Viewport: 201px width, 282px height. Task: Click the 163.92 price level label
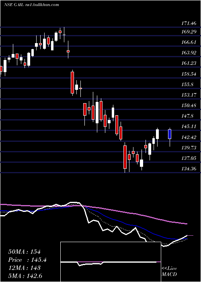click(189, 53)
